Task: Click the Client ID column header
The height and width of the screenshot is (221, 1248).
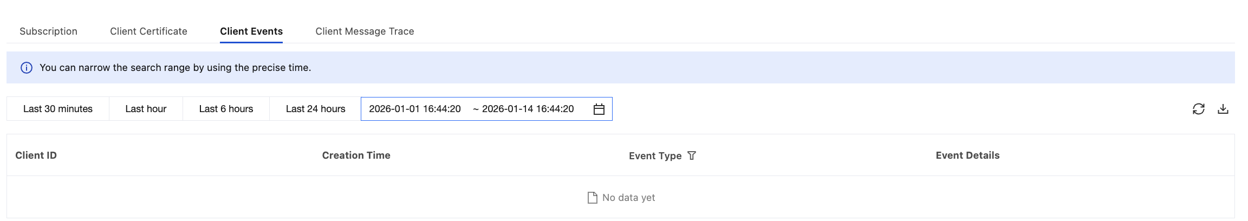Action: 36,155
